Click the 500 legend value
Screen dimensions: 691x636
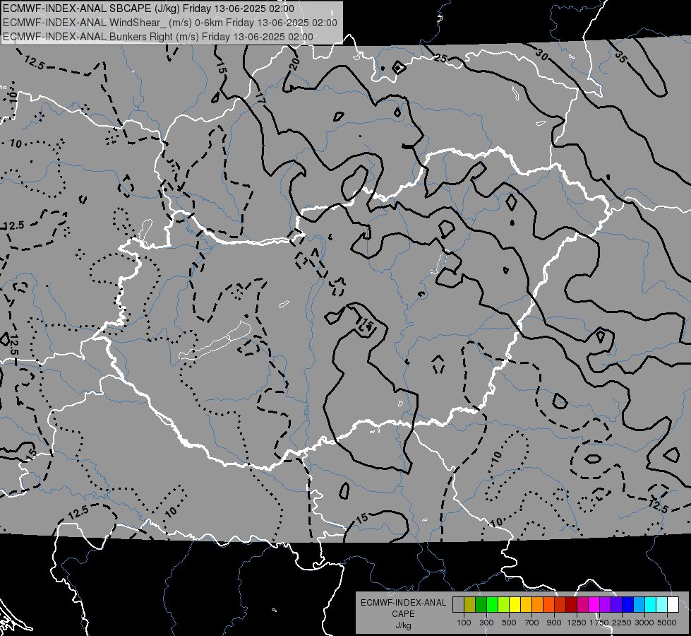click(509, 623)
